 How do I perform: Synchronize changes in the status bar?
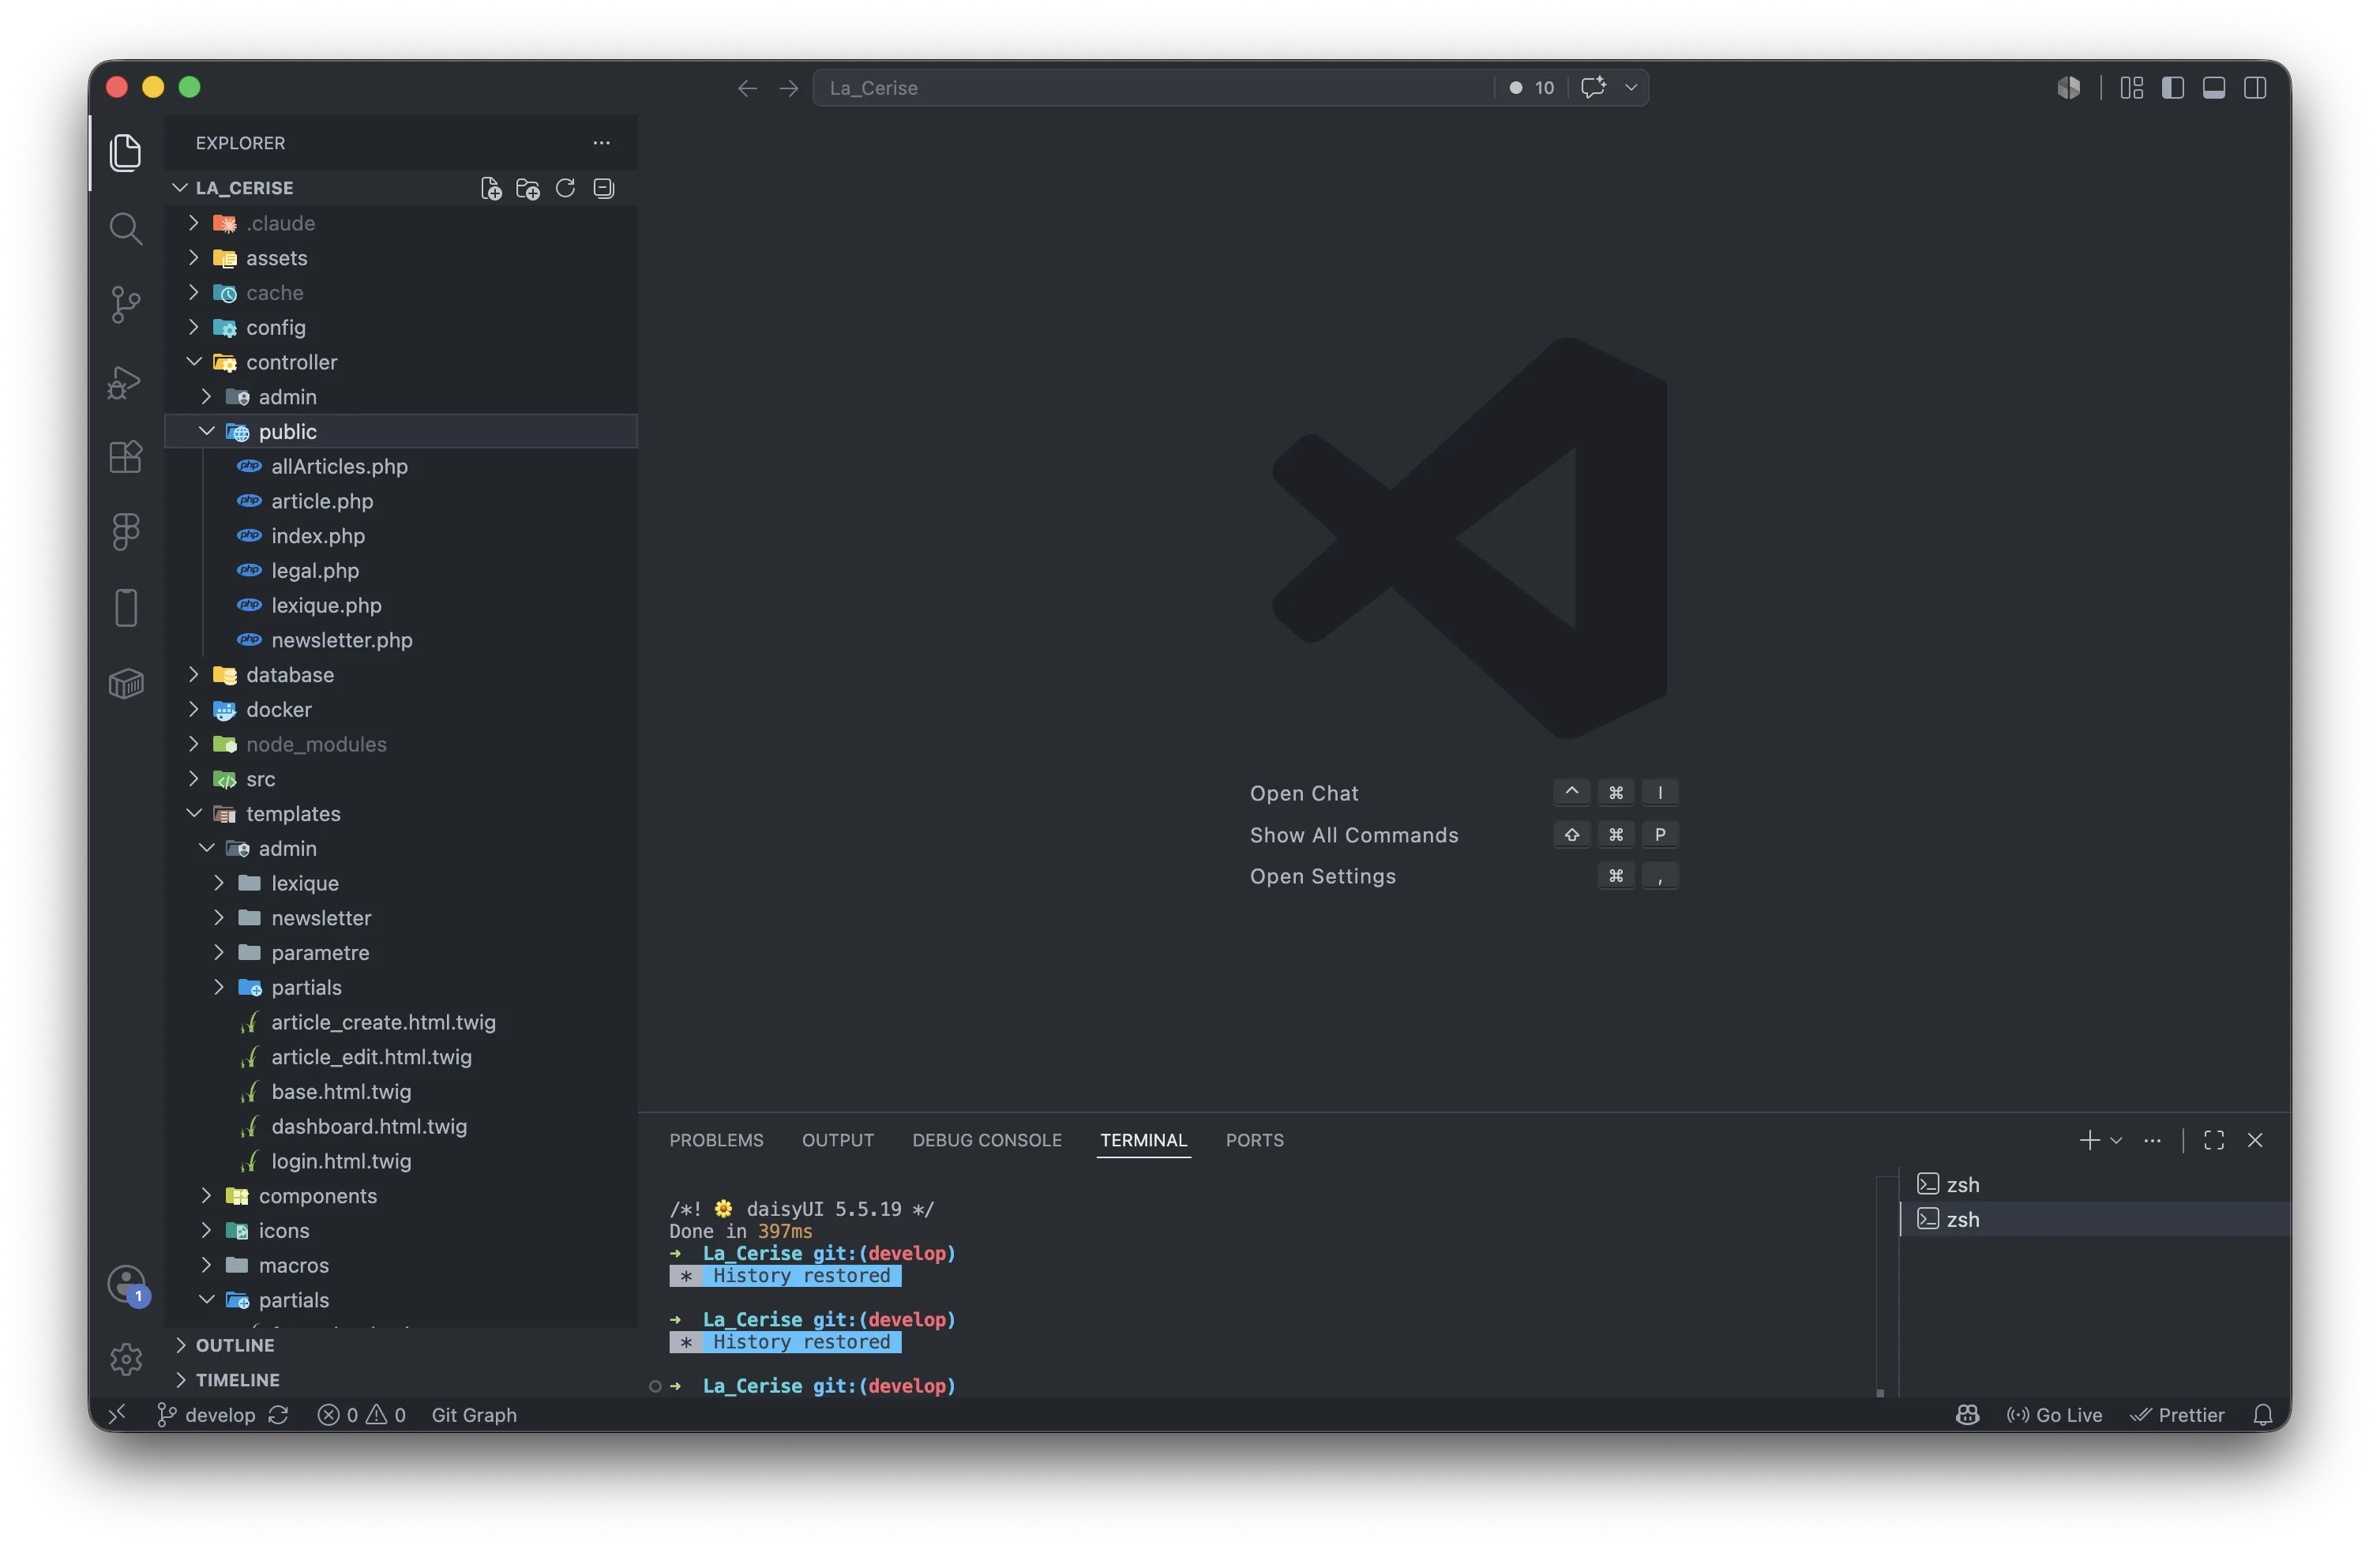coord(278,1415)
